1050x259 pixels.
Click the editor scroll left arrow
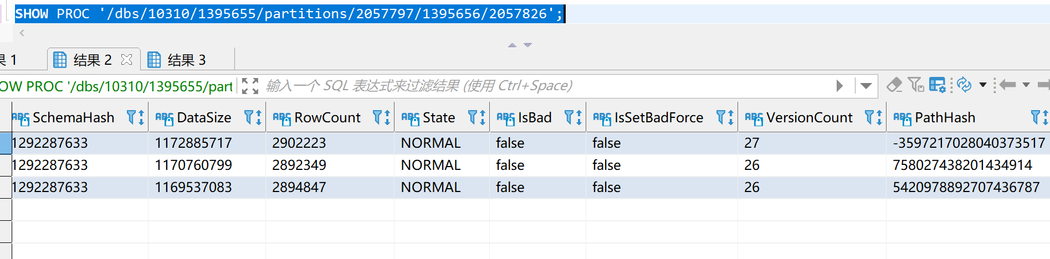(x=22, y=33)
